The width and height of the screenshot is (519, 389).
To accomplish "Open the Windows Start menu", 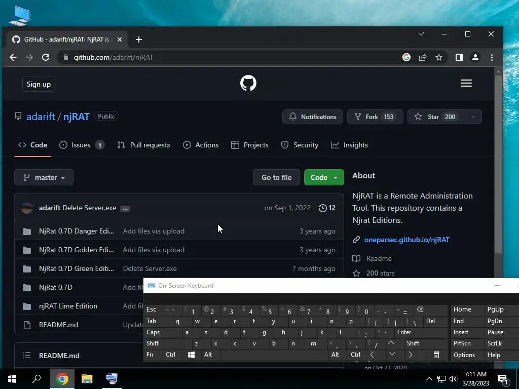I will (x=12, y=379).
